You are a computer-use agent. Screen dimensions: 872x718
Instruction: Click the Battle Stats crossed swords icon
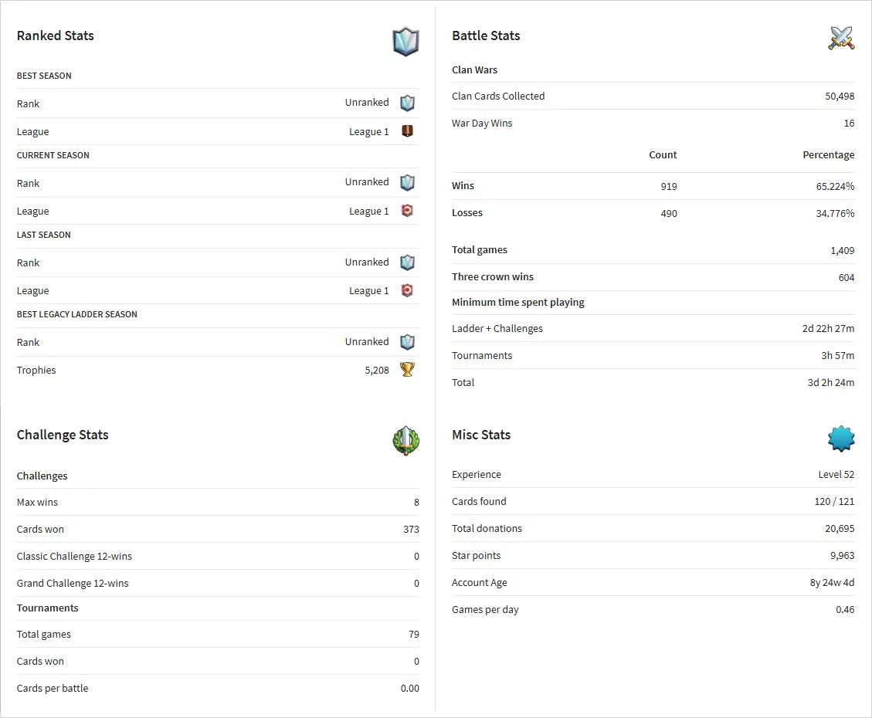point(841,38)
